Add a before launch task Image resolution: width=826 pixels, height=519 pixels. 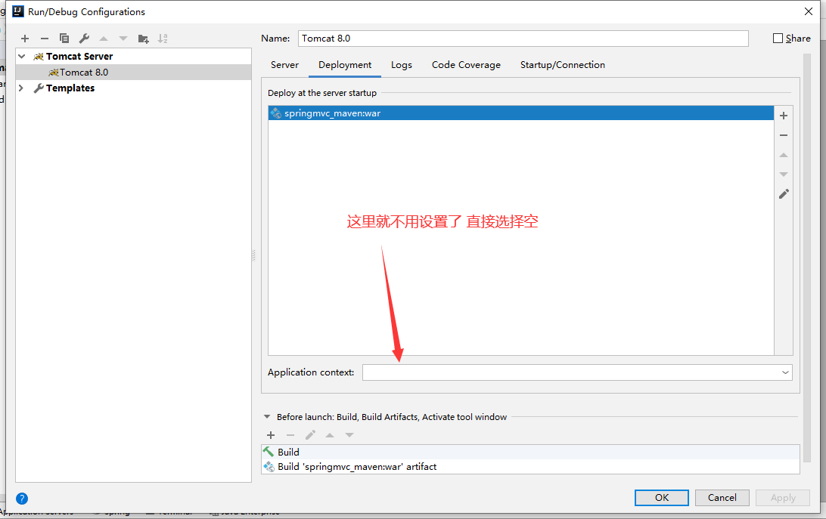271,435
